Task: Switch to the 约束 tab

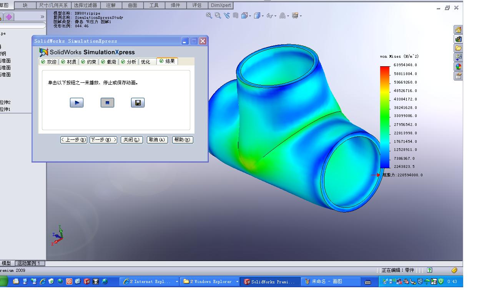Action: (x=89, y=62)
